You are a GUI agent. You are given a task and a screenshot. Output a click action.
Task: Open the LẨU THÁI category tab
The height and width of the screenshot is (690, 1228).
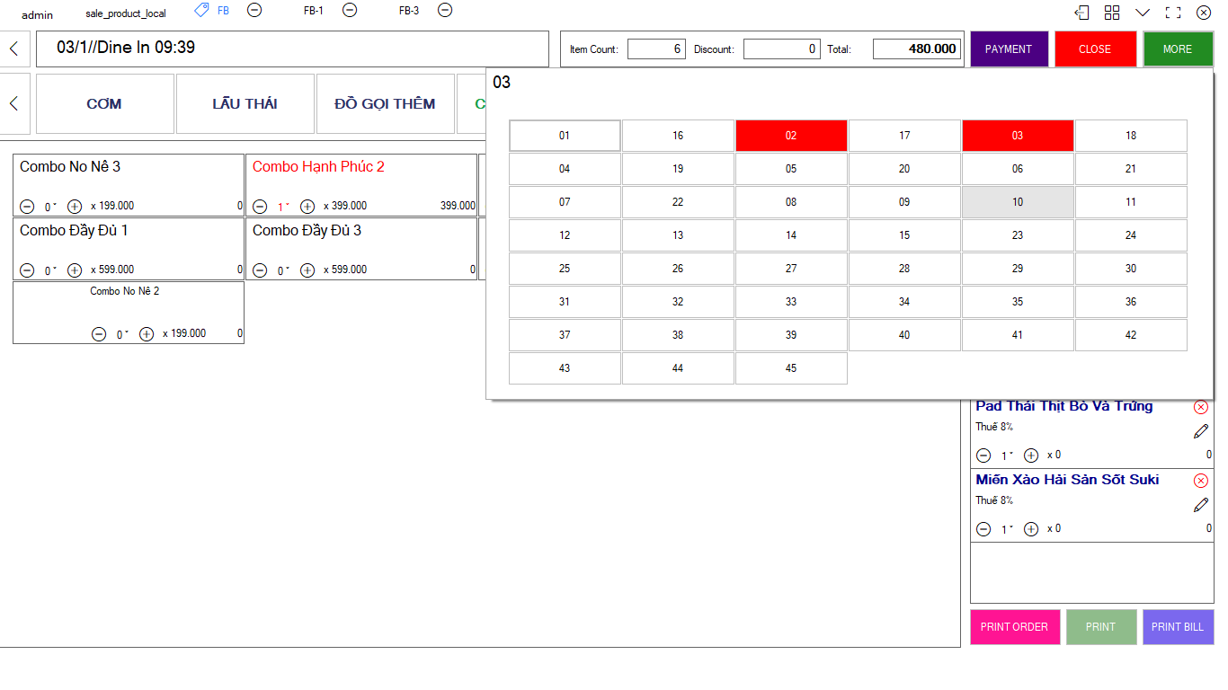(x=245, y=104)
